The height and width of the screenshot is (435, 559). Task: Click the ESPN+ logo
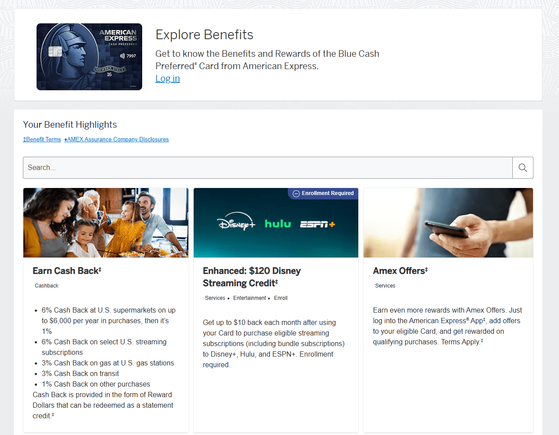coord(317,225)
